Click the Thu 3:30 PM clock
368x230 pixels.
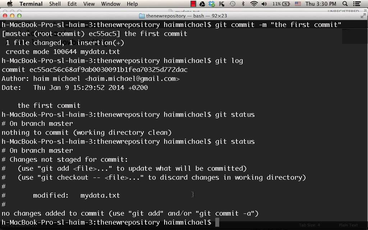(321, 4)
